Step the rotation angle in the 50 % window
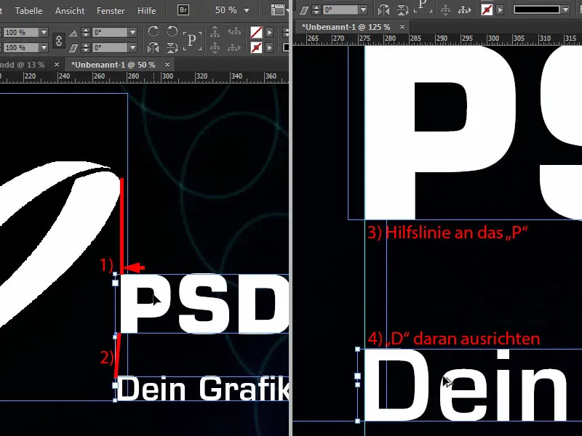The width and height of the screenshot is (582, 436). tap(86, 33)
